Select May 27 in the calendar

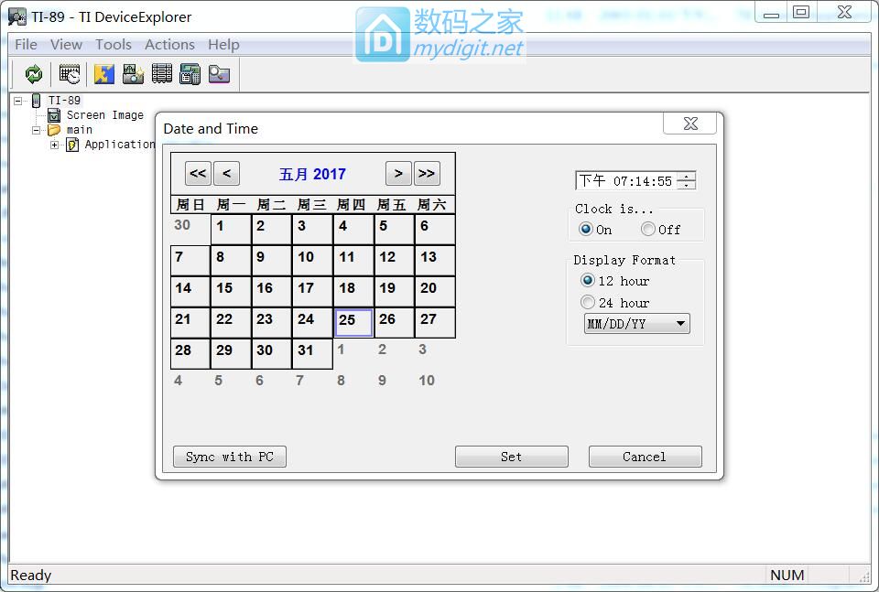pos(435,323)
